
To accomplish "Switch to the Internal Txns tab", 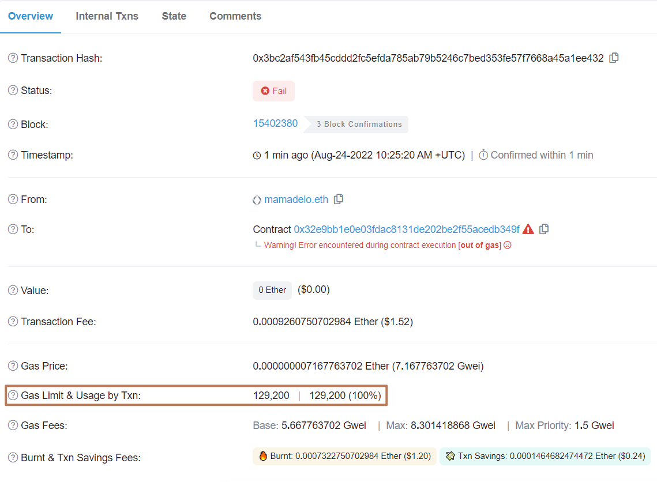I will [x=107, y=16].
